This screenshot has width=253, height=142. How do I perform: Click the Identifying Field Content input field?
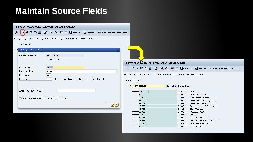tap(77, 91)
